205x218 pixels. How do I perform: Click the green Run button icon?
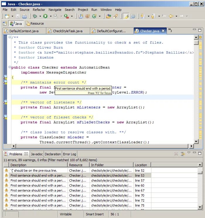coord(45,16)
